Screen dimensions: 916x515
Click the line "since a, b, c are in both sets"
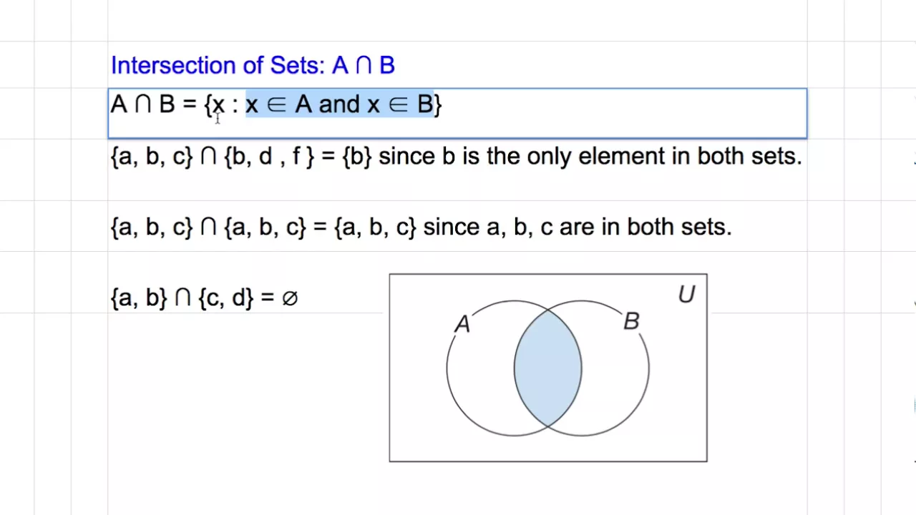pyautogui.click(x=578, y=227)
